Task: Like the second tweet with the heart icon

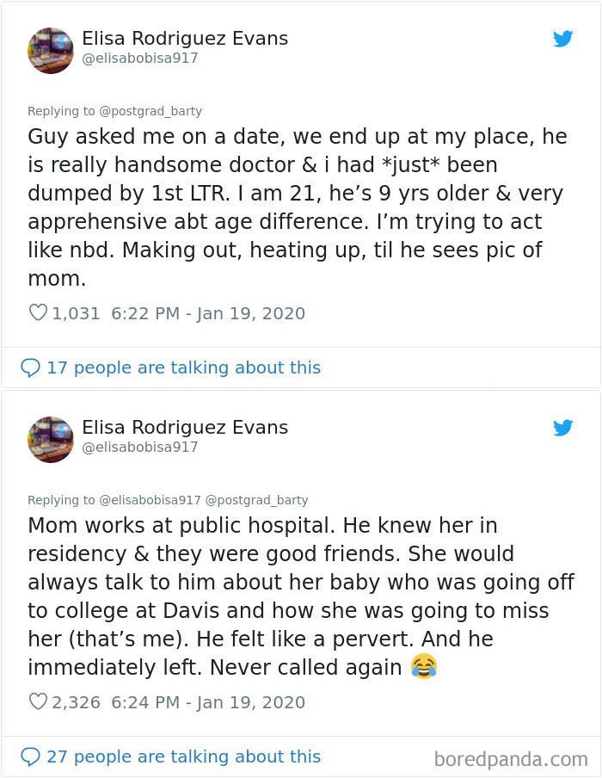Action: 37,701
